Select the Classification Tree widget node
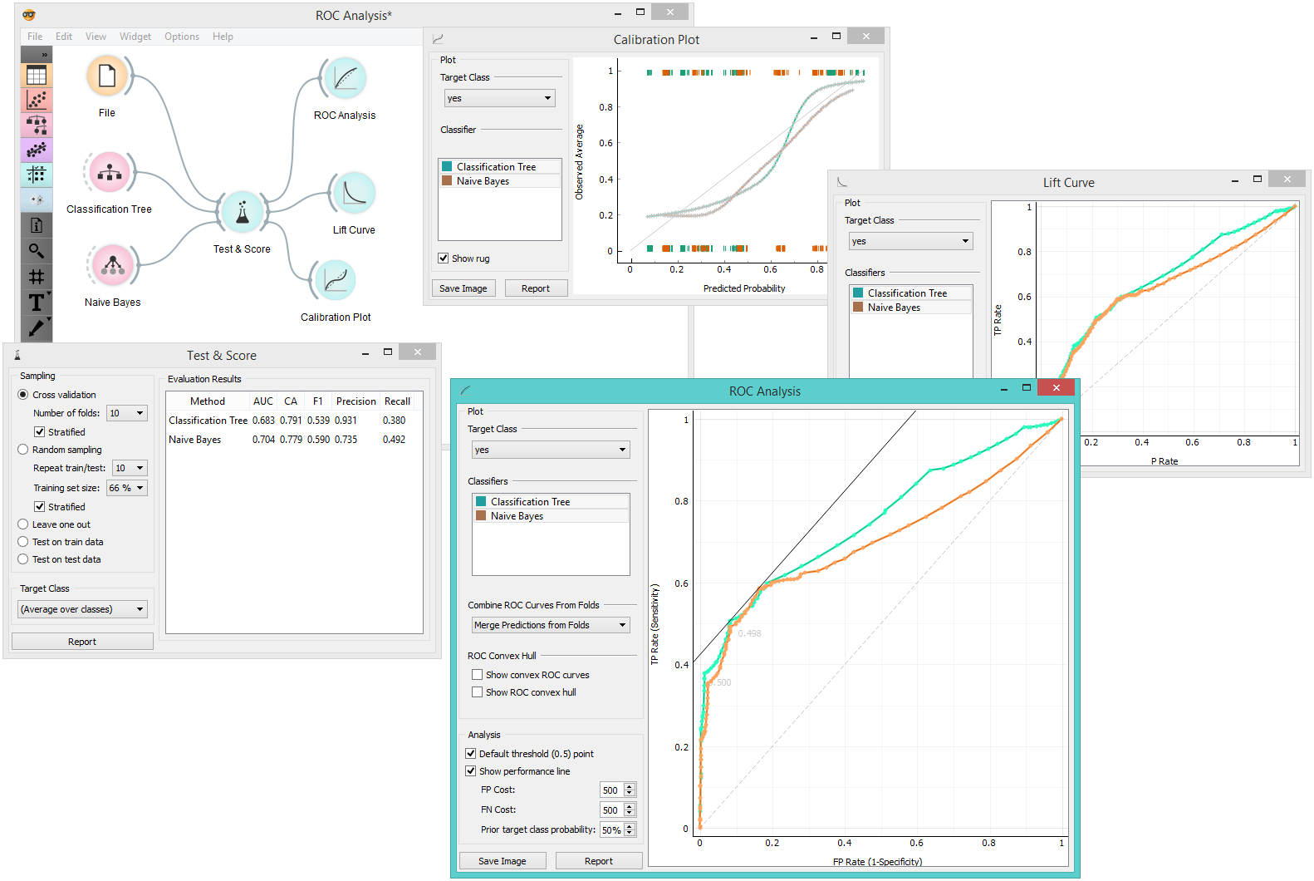Image resolution: width=1314 pixels, height=881 pixels. pyautogui.click(x=110, y=173)
